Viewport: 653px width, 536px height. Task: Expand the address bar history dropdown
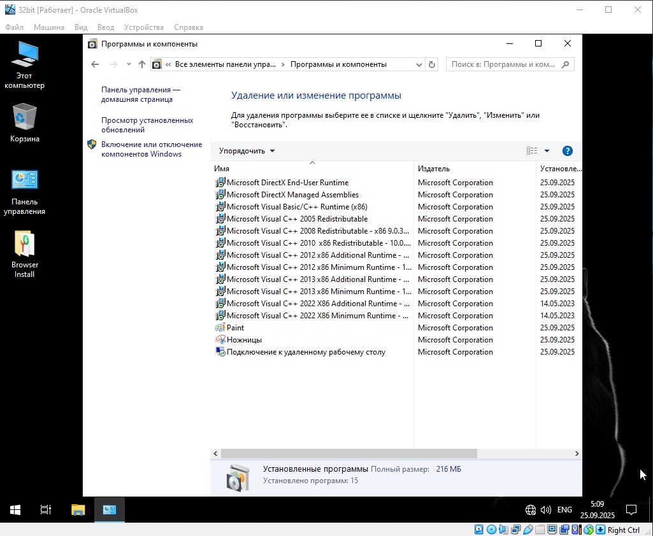click(x=419, y=64)
